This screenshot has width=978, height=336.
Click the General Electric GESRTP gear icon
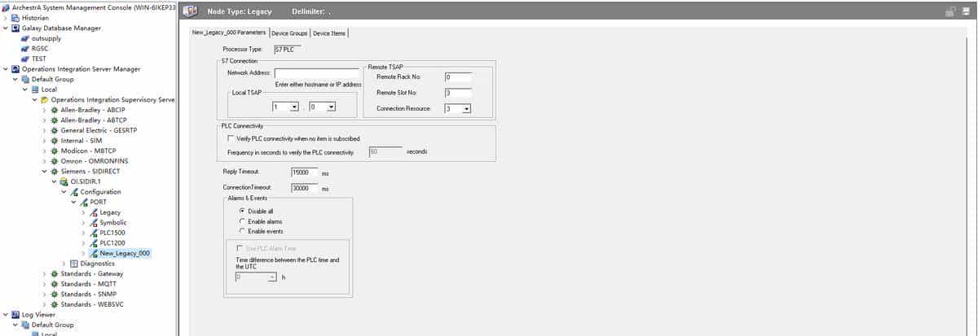point(55,130)
